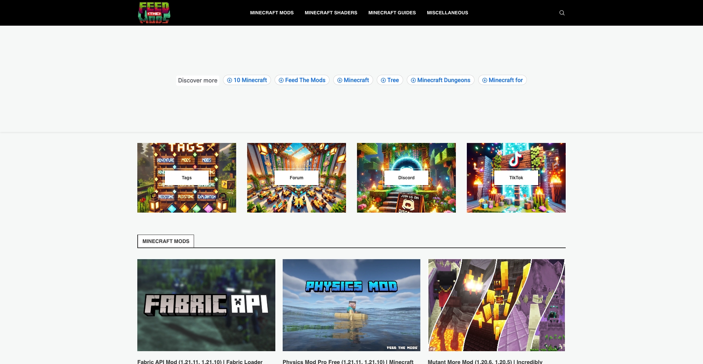Image resolution: width=703 pixels, height=364 pixels.
Task: Click the plus icon on '10 Minecraft' tag
Action: pos(229,80)
